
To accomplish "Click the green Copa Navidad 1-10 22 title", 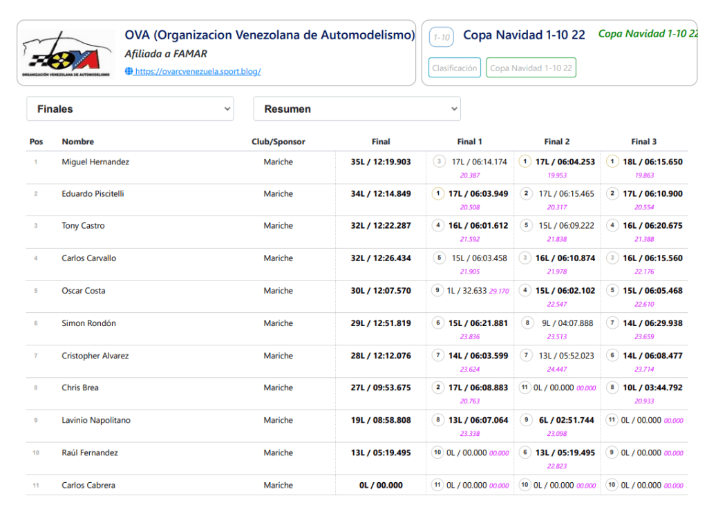I will click(648, 34).
